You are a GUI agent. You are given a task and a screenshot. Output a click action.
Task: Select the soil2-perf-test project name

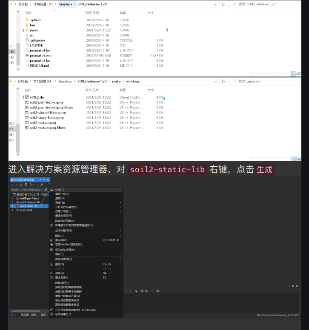(x=29, y=198)
